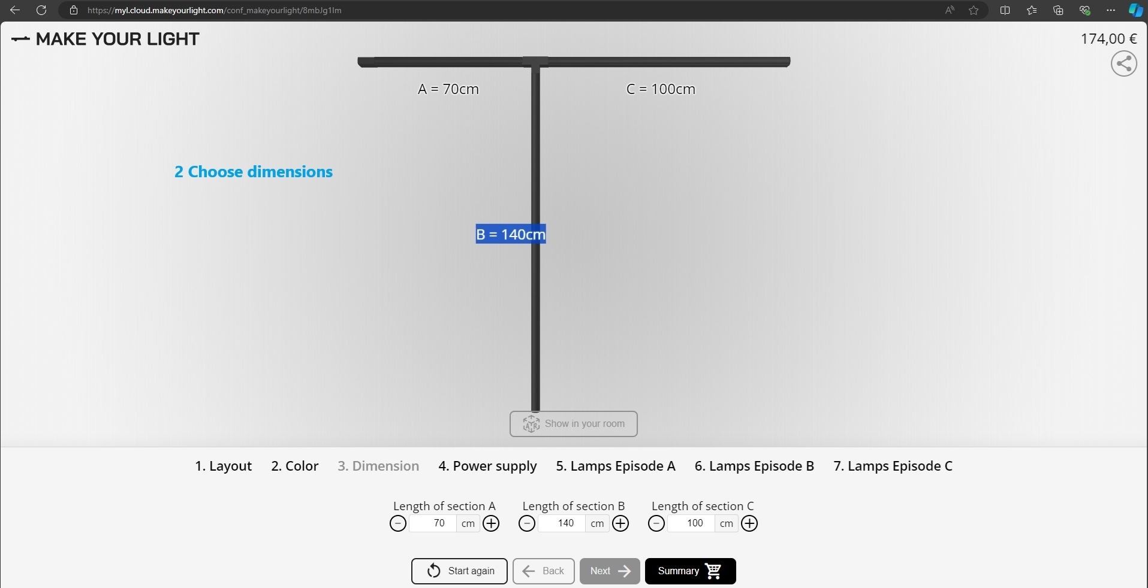
Task: Click the share icon below the price
Action: point(1123,63)
